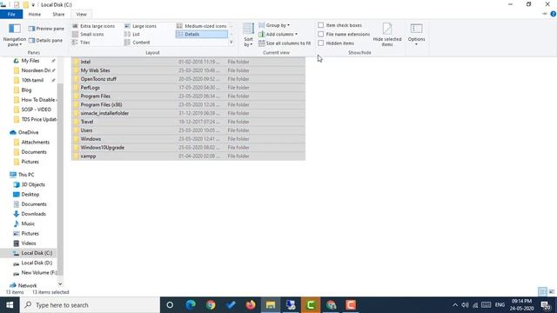557x313 pixels.
Task: Switch to the Home ribbon tab
Action: 35,14
